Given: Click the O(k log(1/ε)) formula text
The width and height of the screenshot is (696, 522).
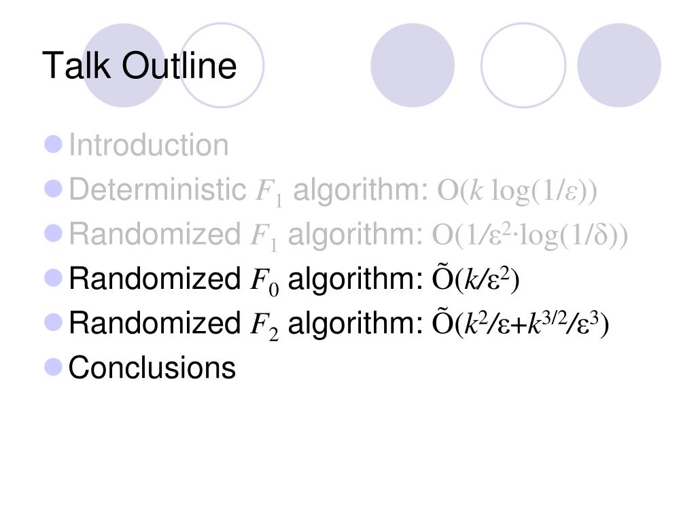Looking at the screenshot, I should 517,191.
